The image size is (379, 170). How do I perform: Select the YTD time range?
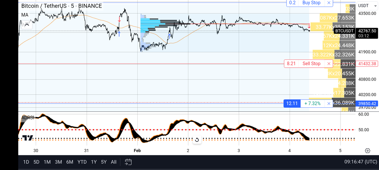coord(82,162)
